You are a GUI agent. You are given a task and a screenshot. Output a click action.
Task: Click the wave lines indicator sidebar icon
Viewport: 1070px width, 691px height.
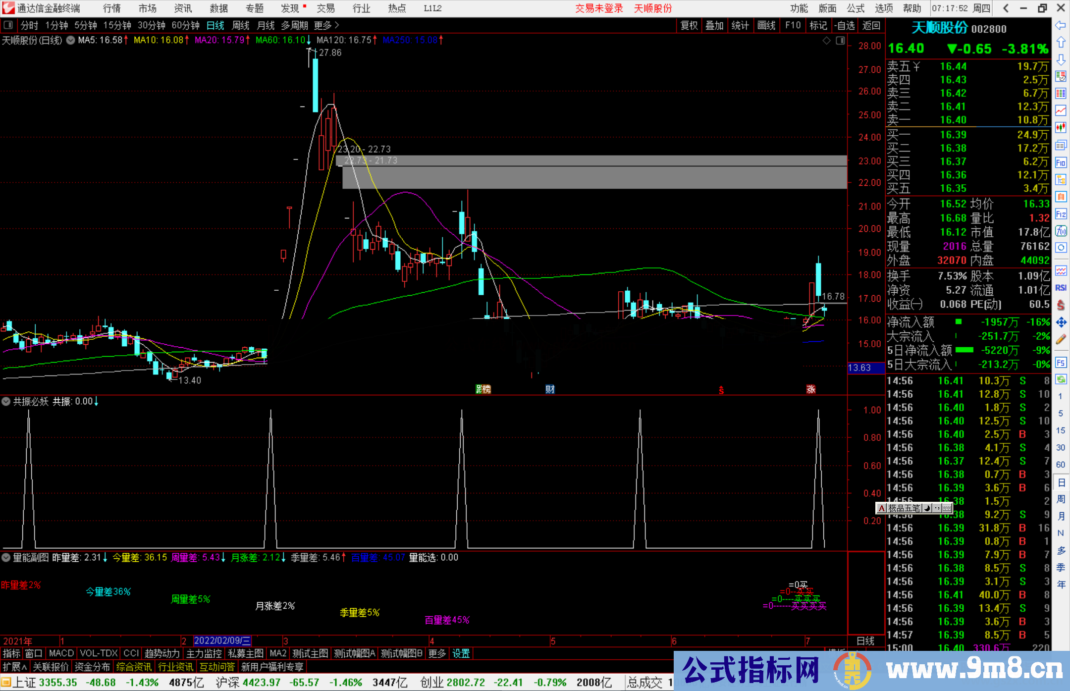point(1061,271)
